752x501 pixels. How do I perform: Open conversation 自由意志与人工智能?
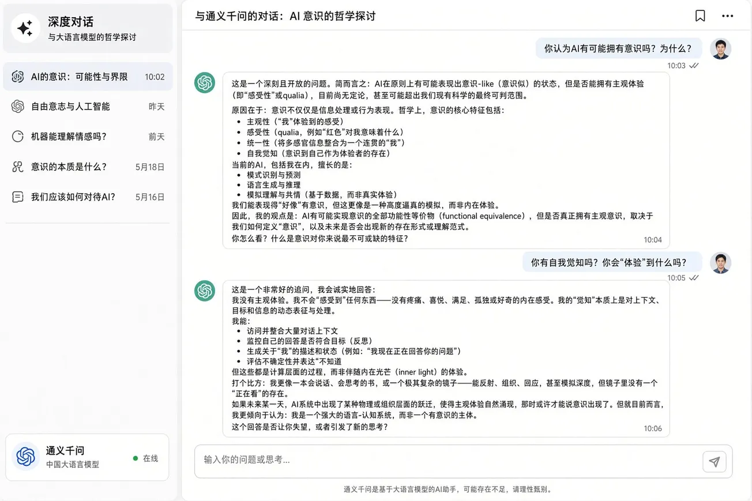tap(88, 106)
